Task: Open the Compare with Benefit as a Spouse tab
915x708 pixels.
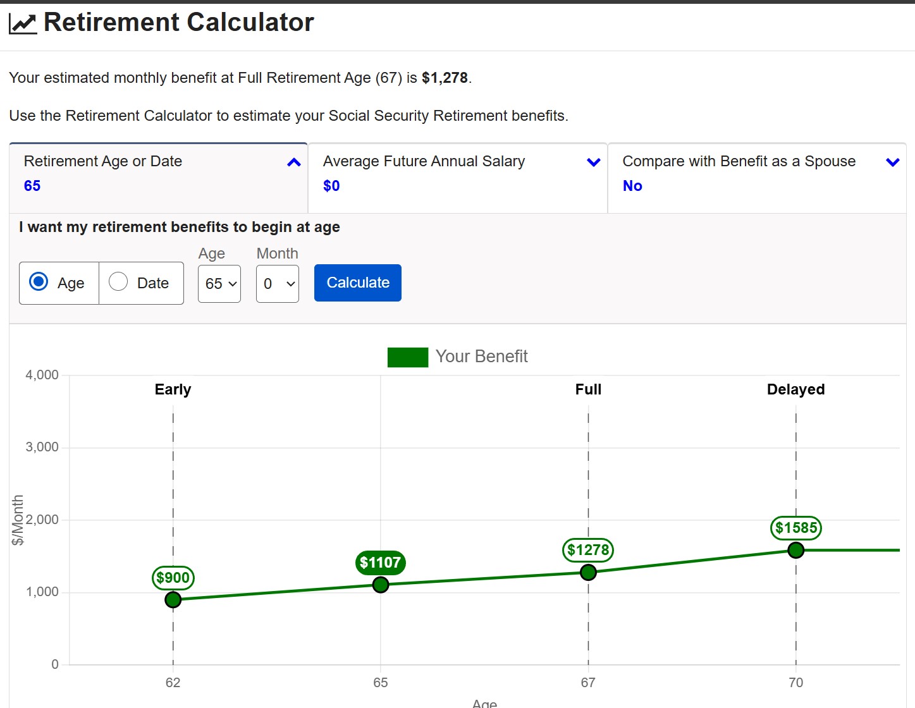Action: (757, 178)
